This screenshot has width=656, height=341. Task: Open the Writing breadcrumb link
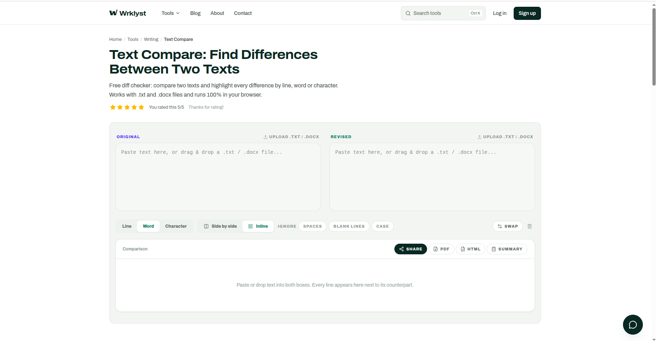pos(151,39)
